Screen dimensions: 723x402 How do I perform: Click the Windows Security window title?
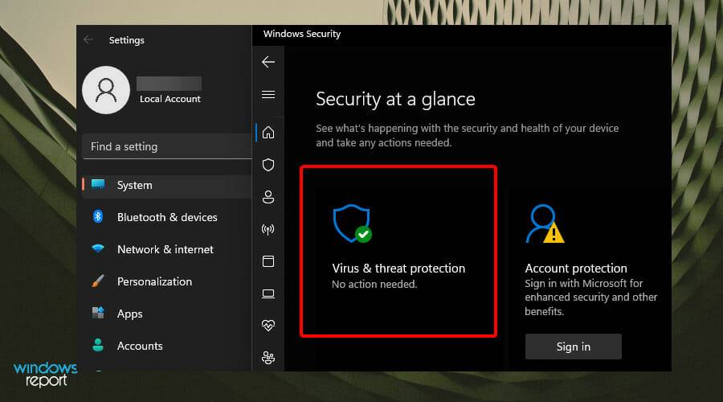tap(302, 34)
